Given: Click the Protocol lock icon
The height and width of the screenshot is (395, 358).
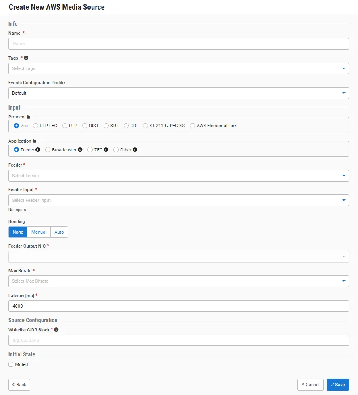Looking at the screenshot, I should [x=28, y=117].
